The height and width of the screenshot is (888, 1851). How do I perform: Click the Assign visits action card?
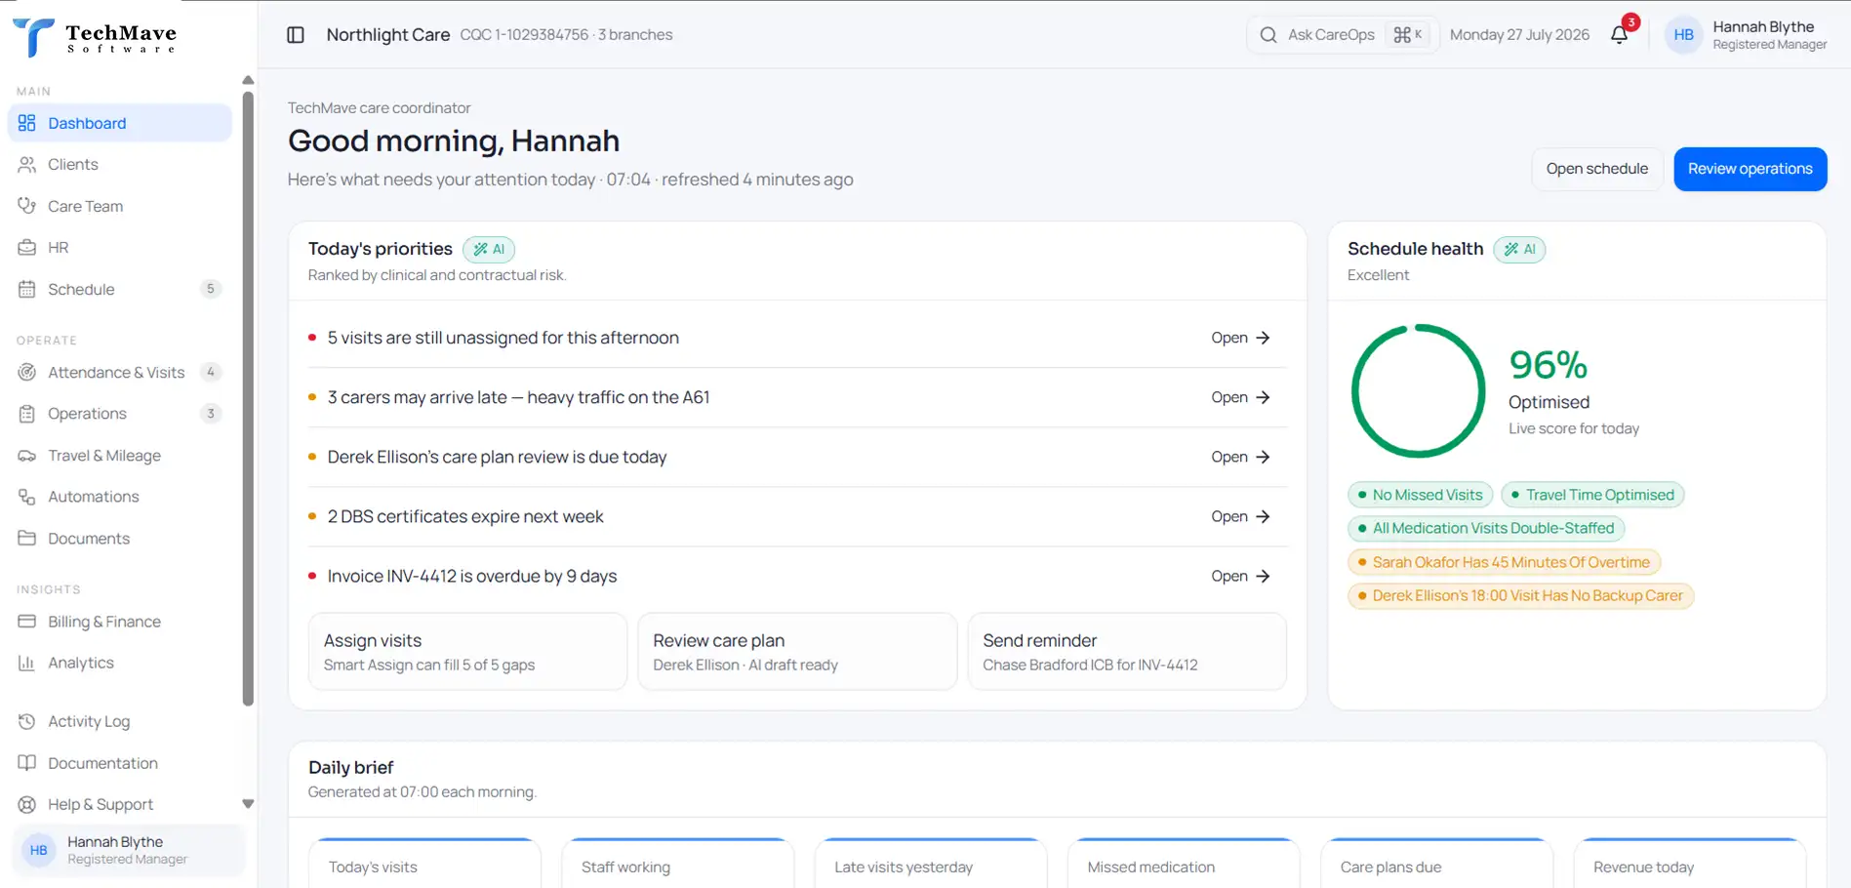[467, 651]
